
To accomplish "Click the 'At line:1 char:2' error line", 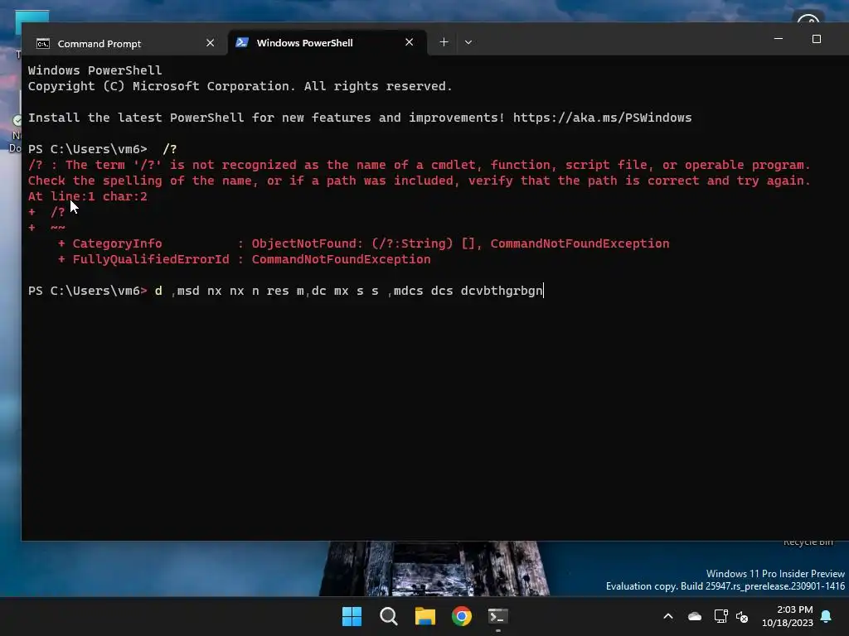I will point(88,196).
